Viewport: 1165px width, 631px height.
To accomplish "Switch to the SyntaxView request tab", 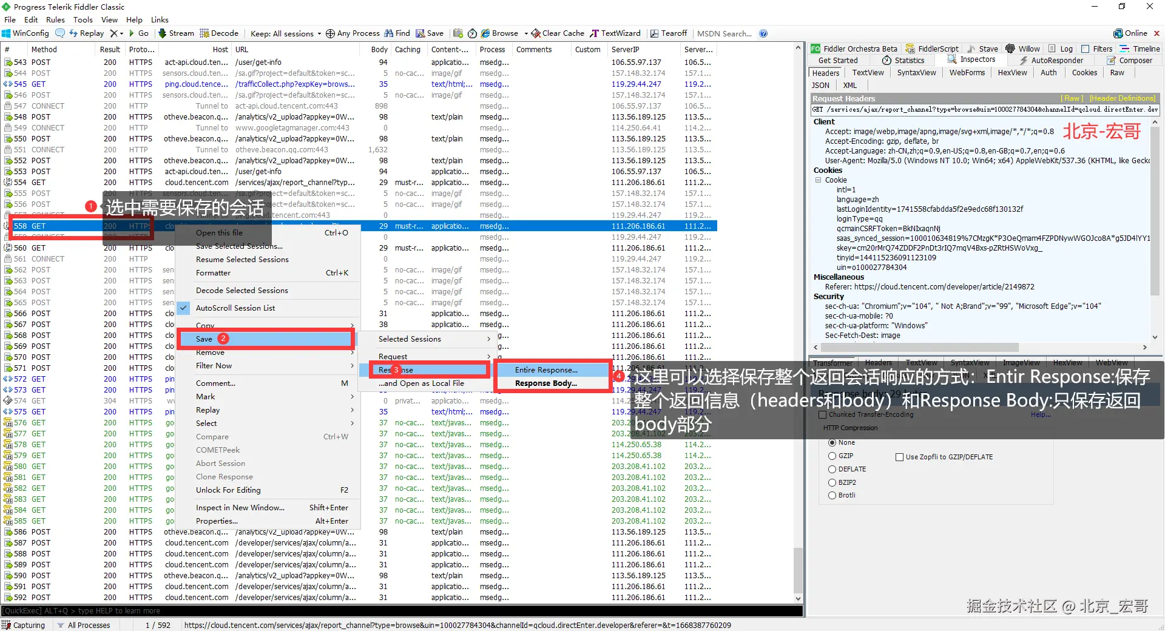I will pyautogui.click(x=916, y=73).
